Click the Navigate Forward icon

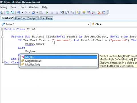click(x=41, y=13)
